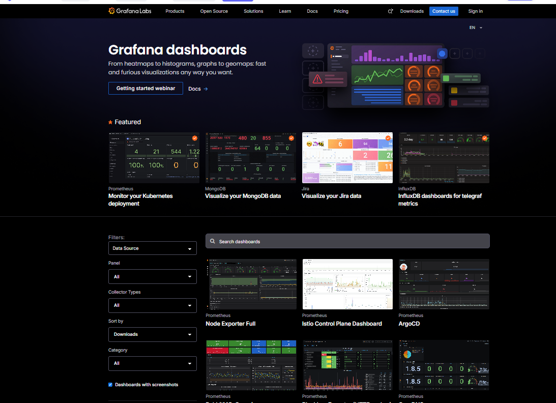Viewport: 556px width, 403px height.
Task: Open thumbnail with green, red and blue tiles
Action: (251, 365)
